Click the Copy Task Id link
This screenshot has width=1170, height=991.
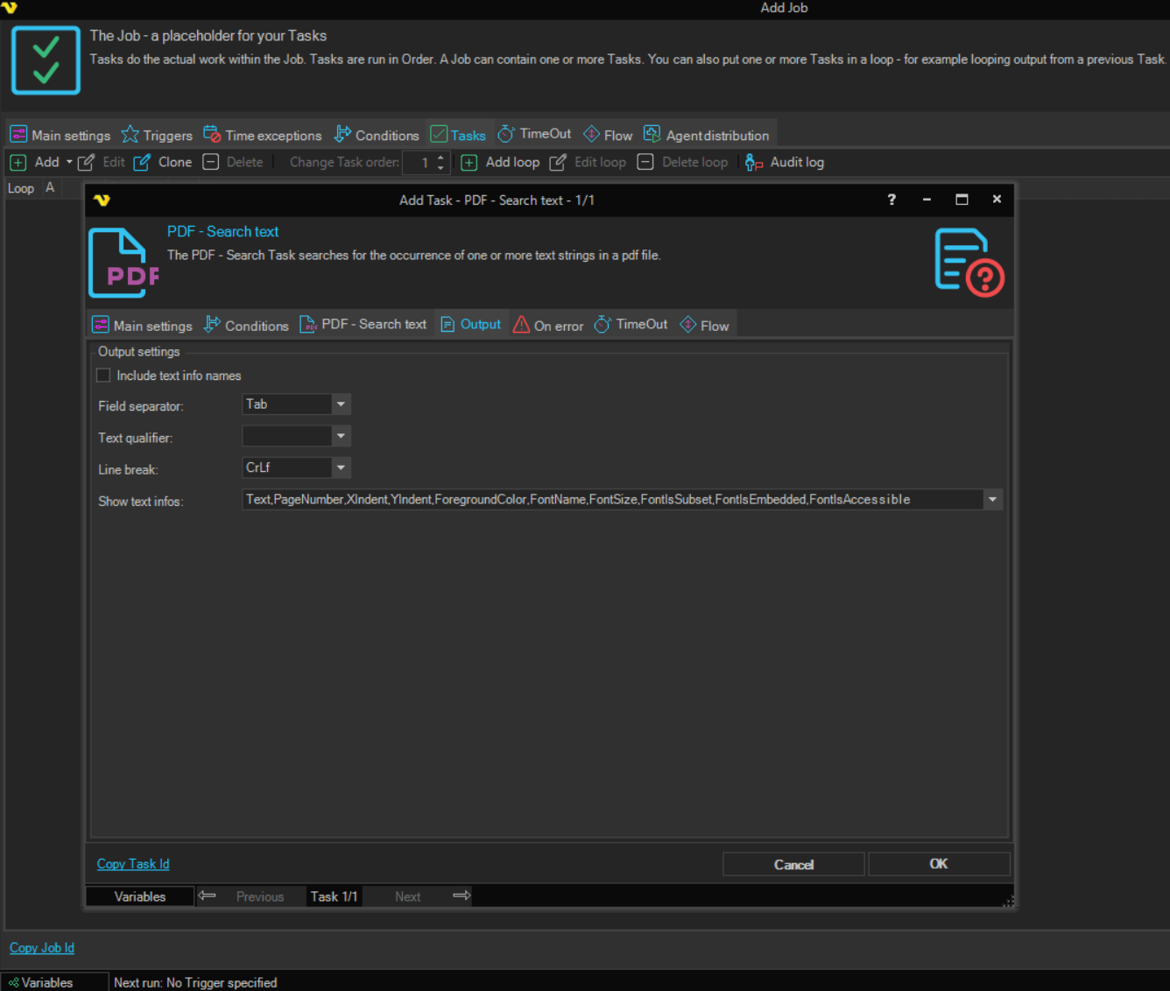tap(133, 864)
